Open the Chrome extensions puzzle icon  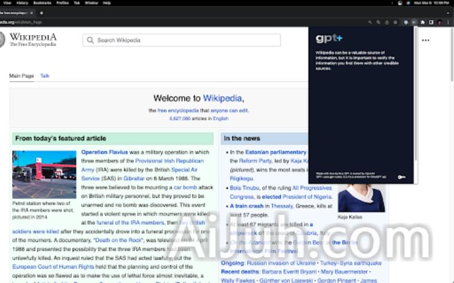(423, 22)
